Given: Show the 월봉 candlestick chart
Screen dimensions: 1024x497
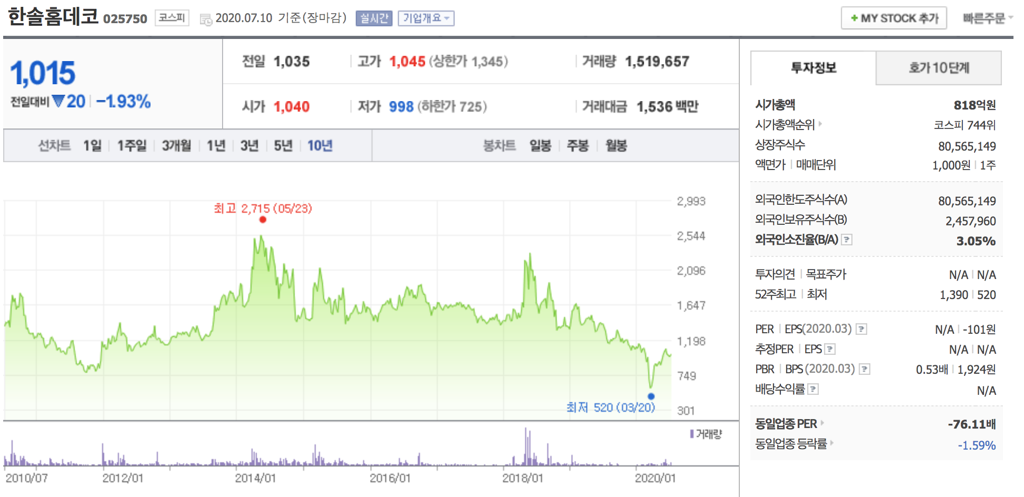Looking at the screenshot, I should (616, 145).
